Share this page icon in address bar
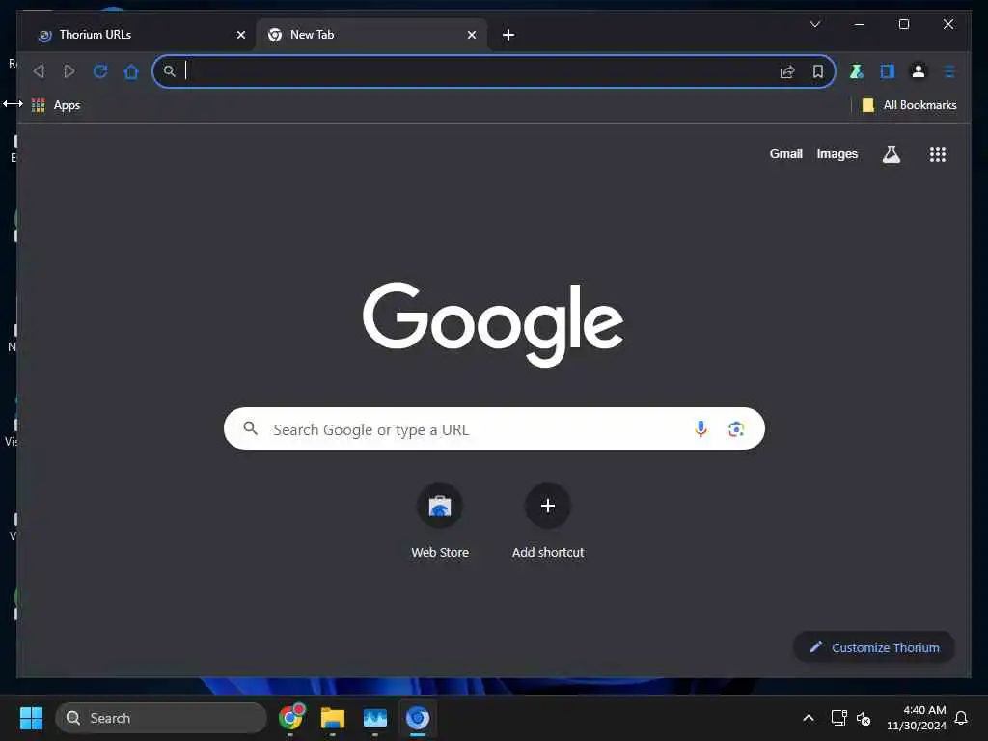This screenshot has width=988, height=741. point(787,71)
